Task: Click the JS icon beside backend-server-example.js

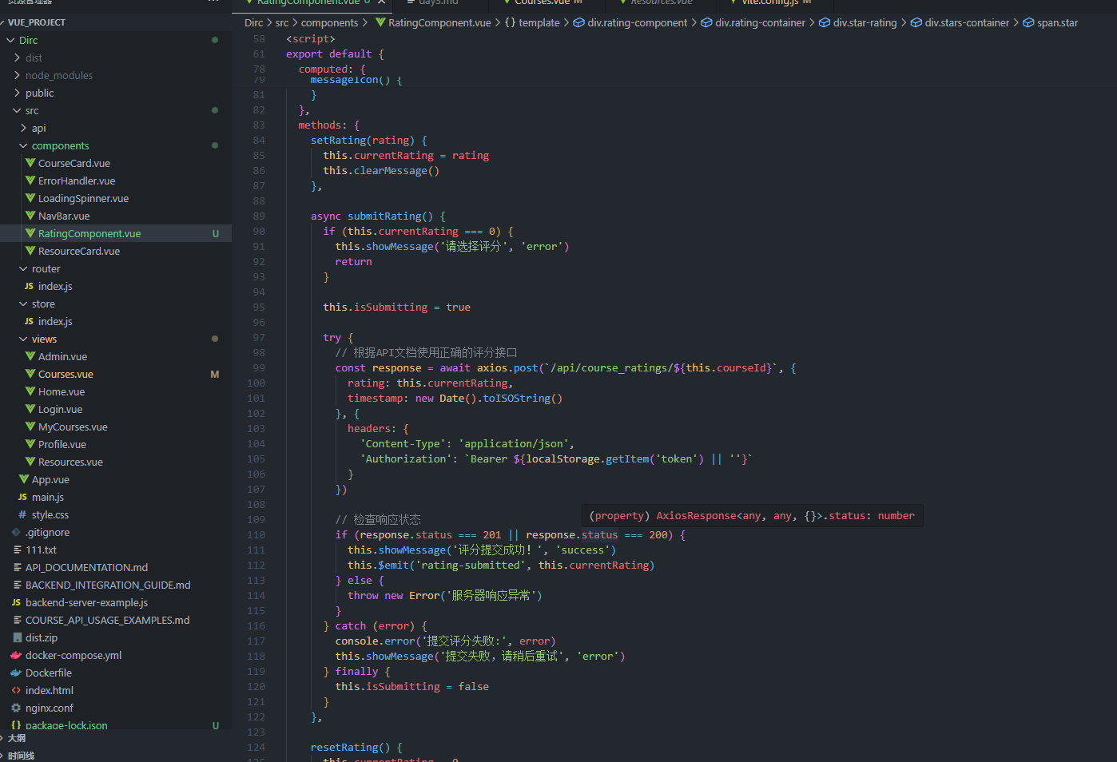Action: (x=16, y=602)
